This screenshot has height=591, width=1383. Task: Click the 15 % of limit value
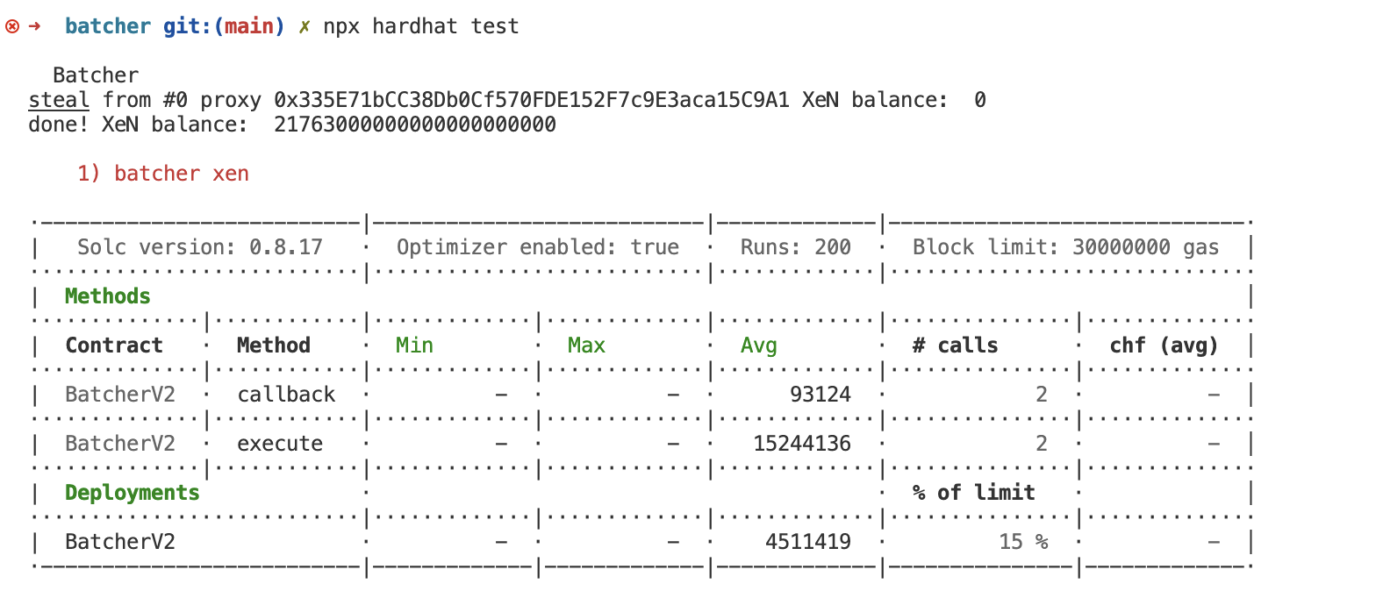[x=1022, y=542]
